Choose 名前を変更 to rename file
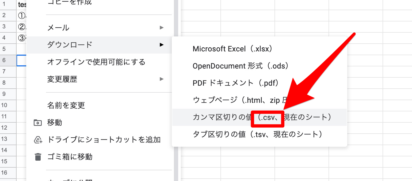The width and height of the screenshot is (412, 181). coord(66,105)
